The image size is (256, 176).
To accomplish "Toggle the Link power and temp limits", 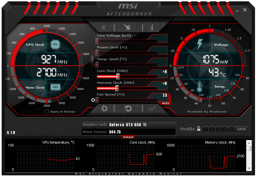I will (x=92, y=59).
